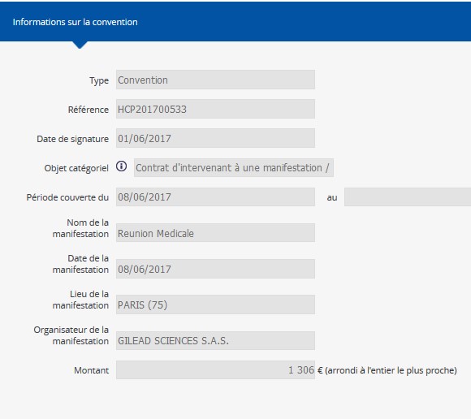Click the empty end-date field after au
The image size is (471, 419).
point(408,197)
